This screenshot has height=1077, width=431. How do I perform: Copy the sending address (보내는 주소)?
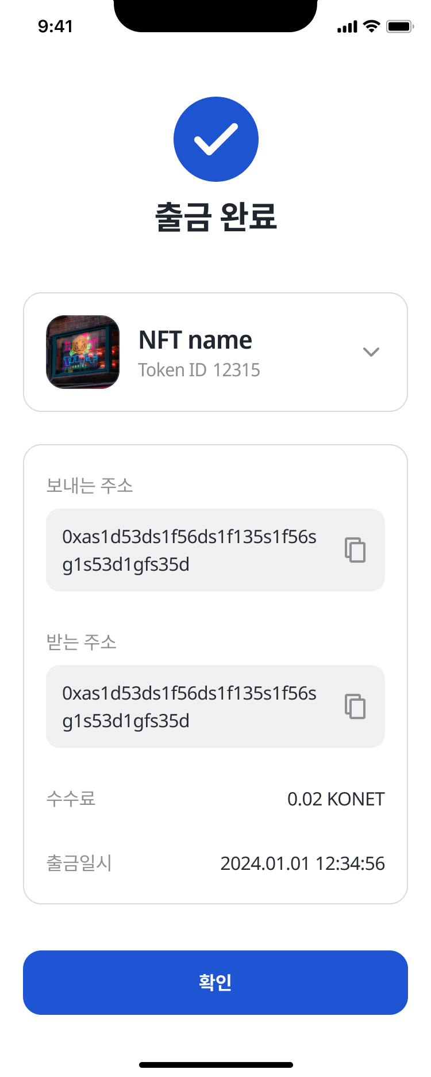point(355,550)
